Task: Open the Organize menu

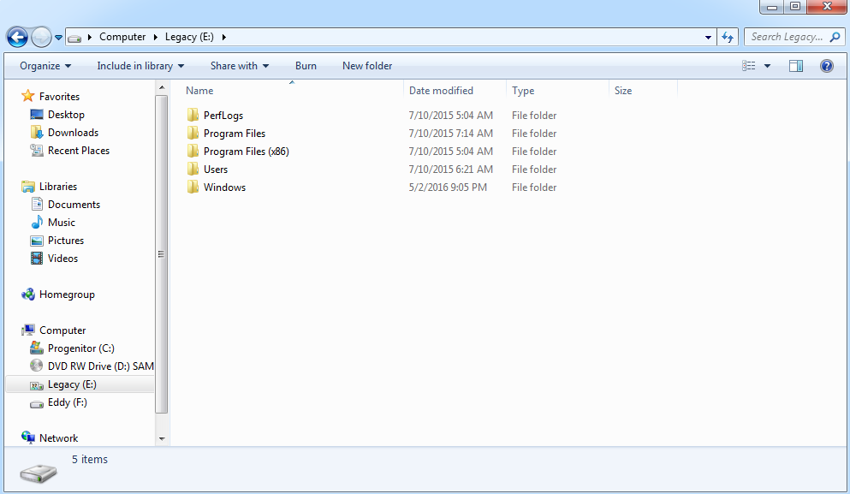Action: click(x=45, y=66)
